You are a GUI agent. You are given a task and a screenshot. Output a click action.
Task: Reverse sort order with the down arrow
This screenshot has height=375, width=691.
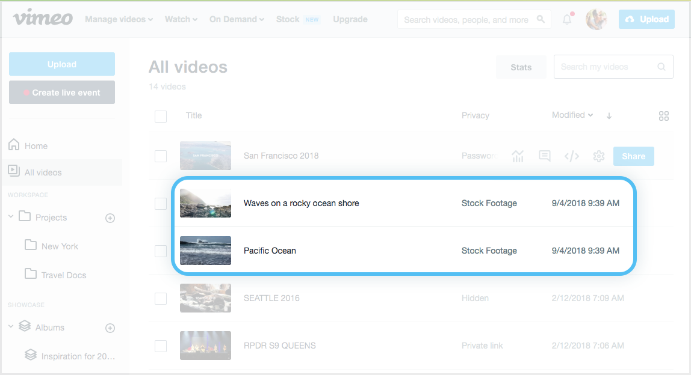point(609,116)
